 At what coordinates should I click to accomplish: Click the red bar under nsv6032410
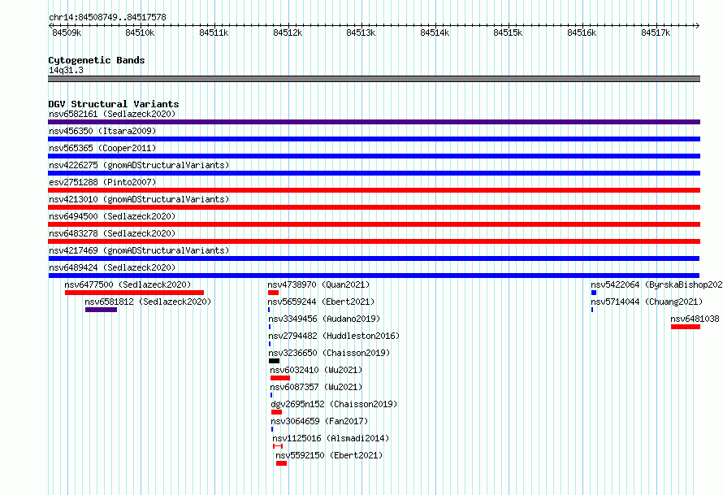280,378
